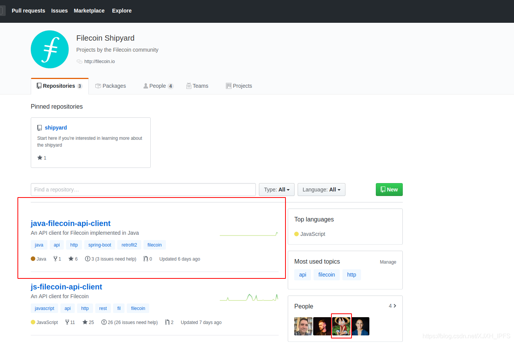Click '3 (3 issues need help)' text
This screenshot has height=343, width=514.
point(114,259)
